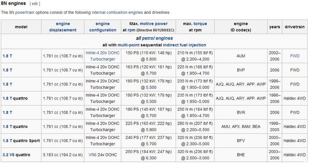
Task: Open the powertrain link in intro text
Action: [25, 12]
